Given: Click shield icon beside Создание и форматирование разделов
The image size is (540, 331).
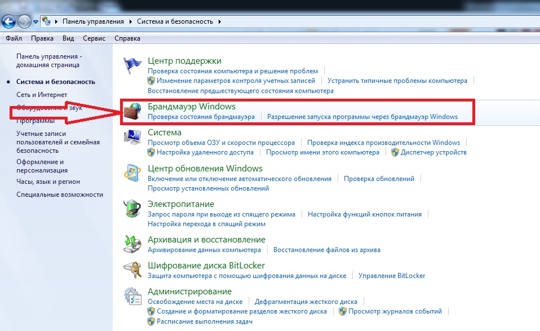Looking at the screenshot, I should point(151,311).
